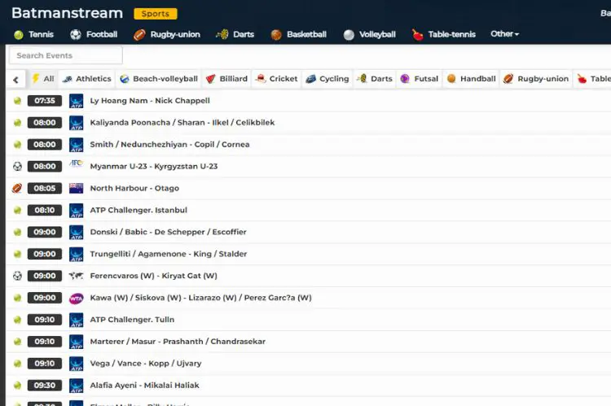The width and height of the screenshot is (611, 406).
Task: Click the cricket icon on Cricket tab
Action: click(x=261, y=79)
